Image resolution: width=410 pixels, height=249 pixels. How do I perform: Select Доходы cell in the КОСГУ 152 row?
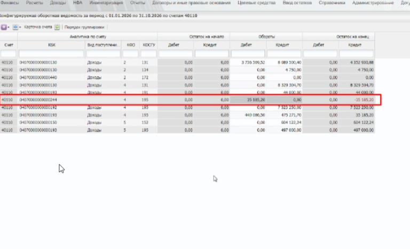click(94, 123)
